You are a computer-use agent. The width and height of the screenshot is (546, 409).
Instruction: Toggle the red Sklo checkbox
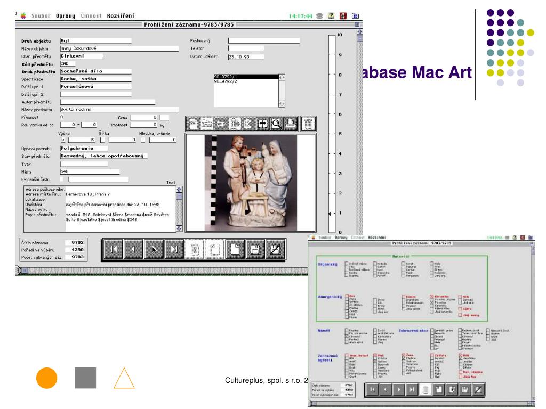460,297
